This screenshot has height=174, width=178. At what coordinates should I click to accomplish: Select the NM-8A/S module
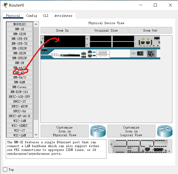pos(20,77)
